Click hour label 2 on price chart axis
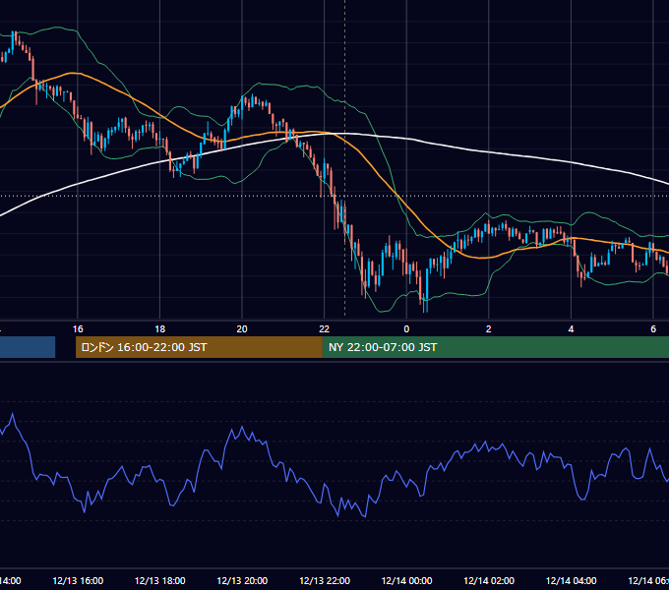The width and height of the screenshot is (669, 590). [x=489, y=329]
